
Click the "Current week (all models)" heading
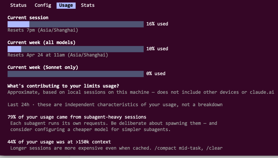point(41,42)
